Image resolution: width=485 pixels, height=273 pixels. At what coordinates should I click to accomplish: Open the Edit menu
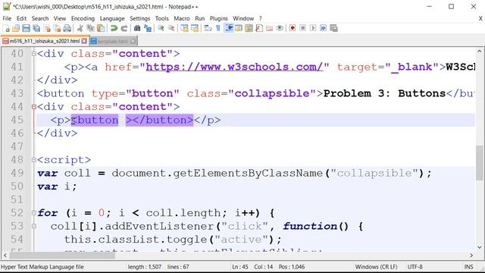pos(21,18)
